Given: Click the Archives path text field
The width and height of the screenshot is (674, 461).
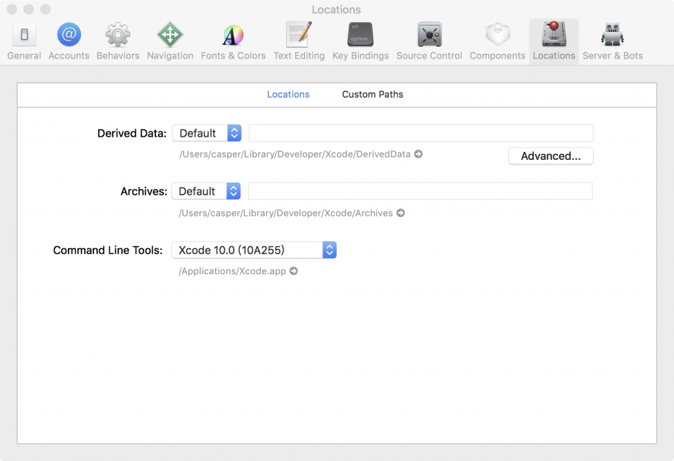Looking at the screenshot, I should 421,191.
